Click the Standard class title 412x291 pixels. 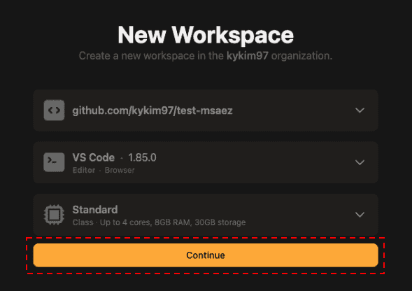95,210
